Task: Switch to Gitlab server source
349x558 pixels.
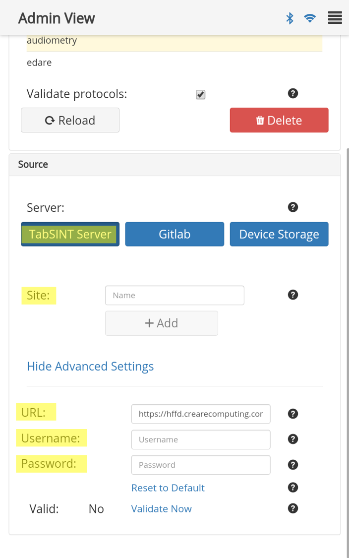Action: point(174,234)
